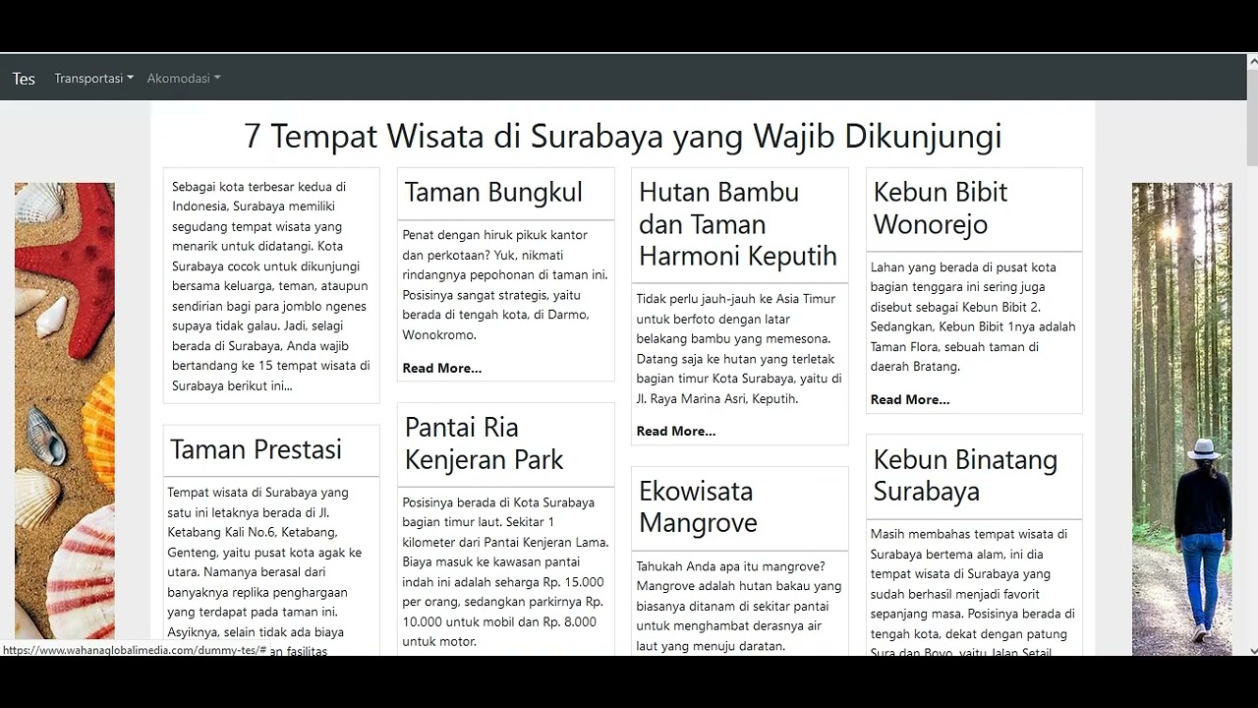
Task: Click the page heading 7 Tempat Wisata di Surabaya
Action: click(x=623, y=136)
